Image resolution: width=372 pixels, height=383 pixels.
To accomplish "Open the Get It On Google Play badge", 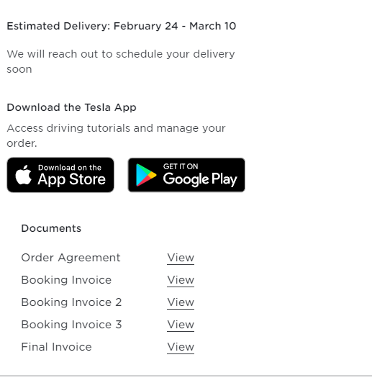I will [x=186, y=175].
